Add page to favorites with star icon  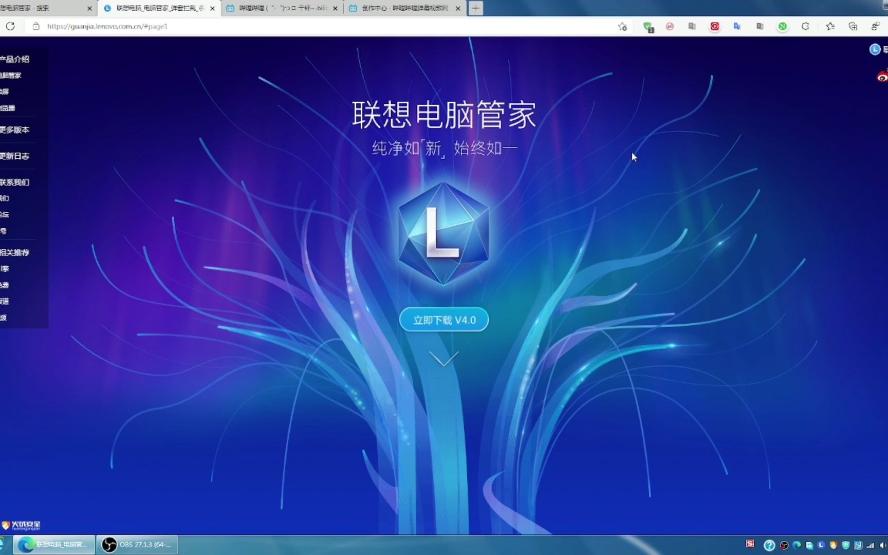622,26
